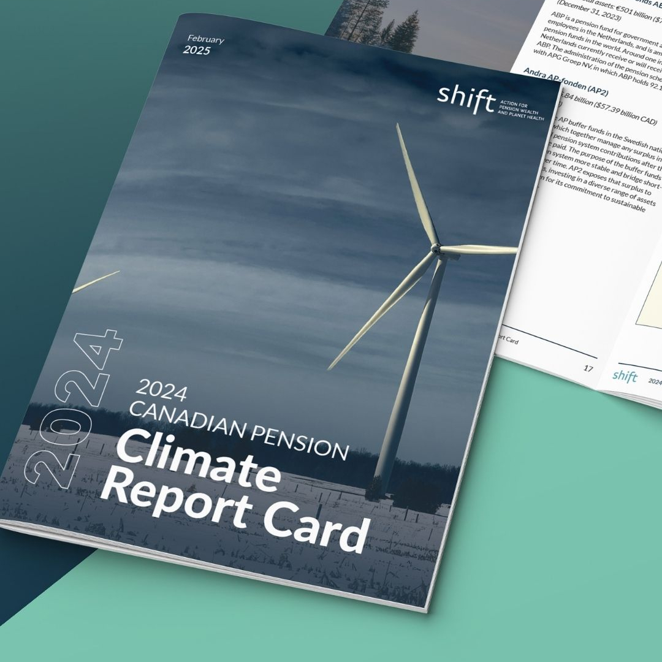662x662 pixels.
Task: Click the 'February' date text on cover
Action: click(x=205, y=40)
